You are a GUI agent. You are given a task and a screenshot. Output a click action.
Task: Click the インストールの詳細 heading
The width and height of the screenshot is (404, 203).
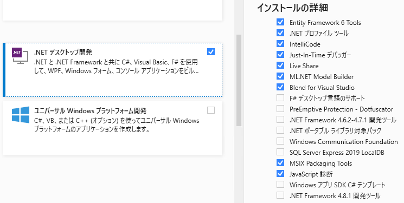(x=292, y=8)
